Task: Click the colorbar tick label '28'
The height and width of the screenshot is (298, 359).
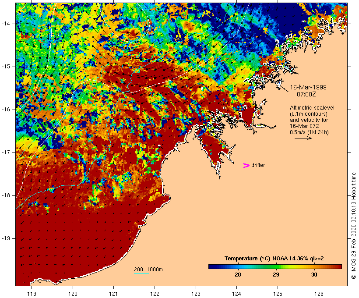Action: [238, 274]
